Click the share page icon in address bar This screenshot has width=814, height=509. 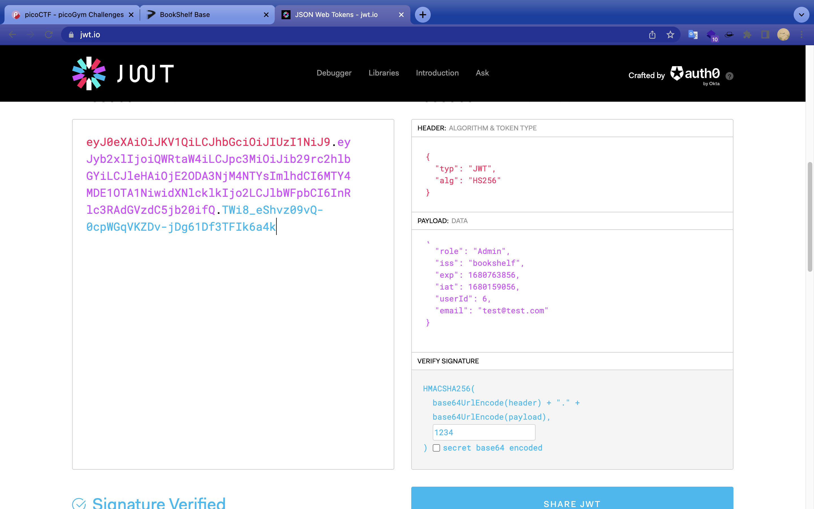(x=652, y=35)
